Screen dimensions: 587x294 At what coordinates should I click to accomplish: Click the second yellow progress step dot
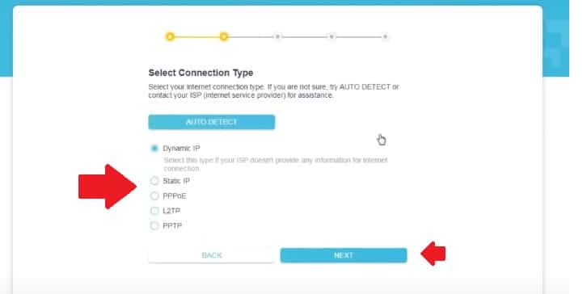(224, 36)
